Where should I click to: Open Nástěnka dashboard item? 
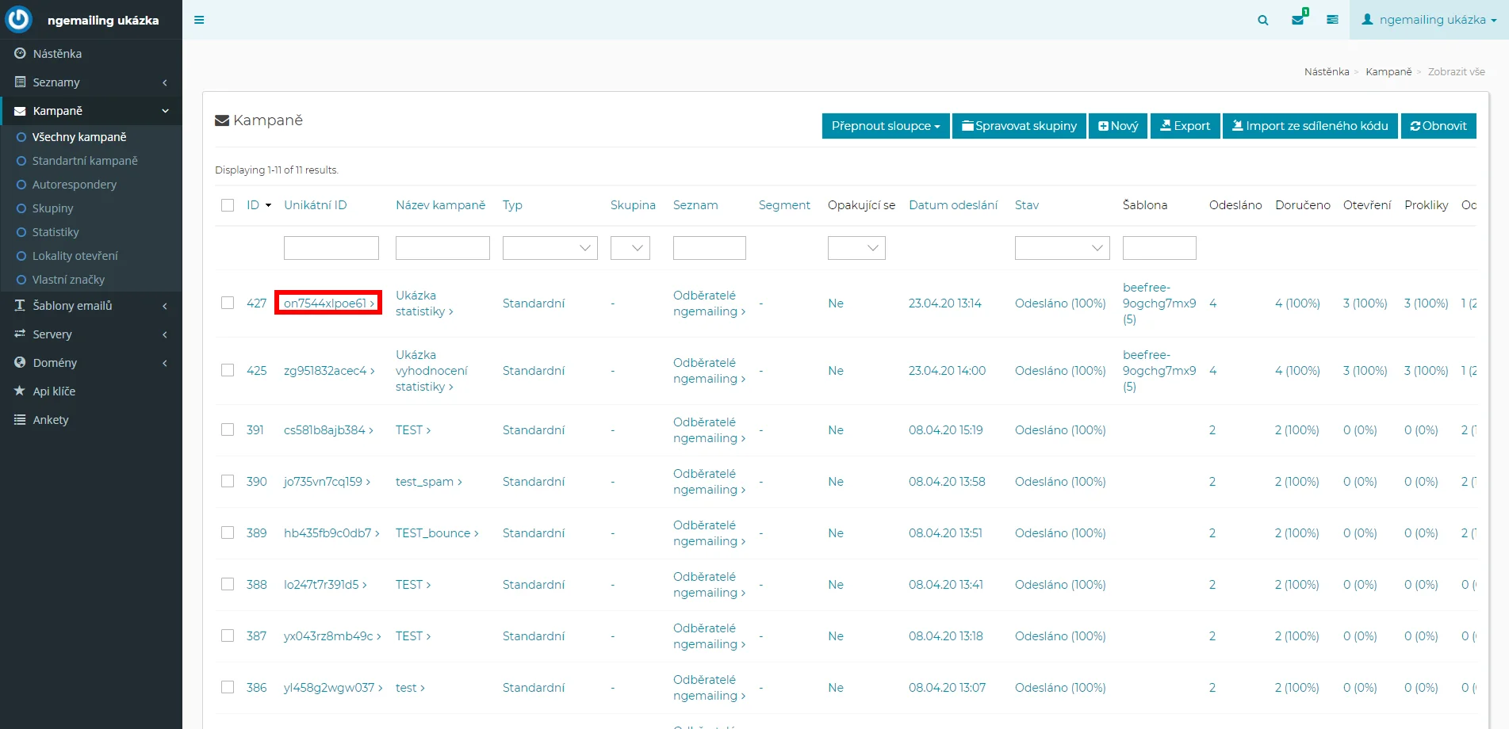point(56,54)
